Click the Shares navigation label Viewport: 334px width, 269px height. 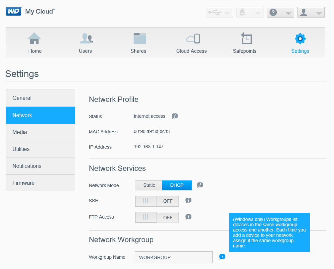(x=138, y=51)
